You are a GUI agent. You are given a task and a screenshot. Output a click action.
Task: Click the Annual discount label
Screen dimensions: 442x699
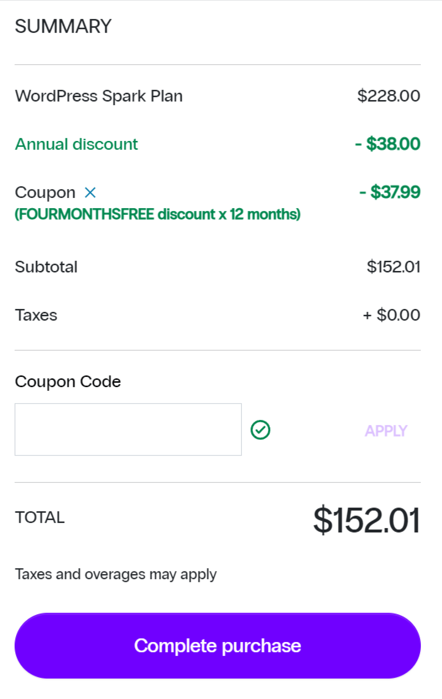coord(76,144)
